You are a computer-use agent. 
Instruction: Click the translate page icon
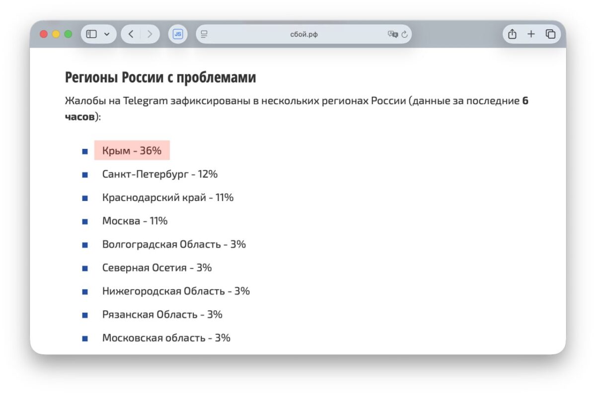pos(392,34)
